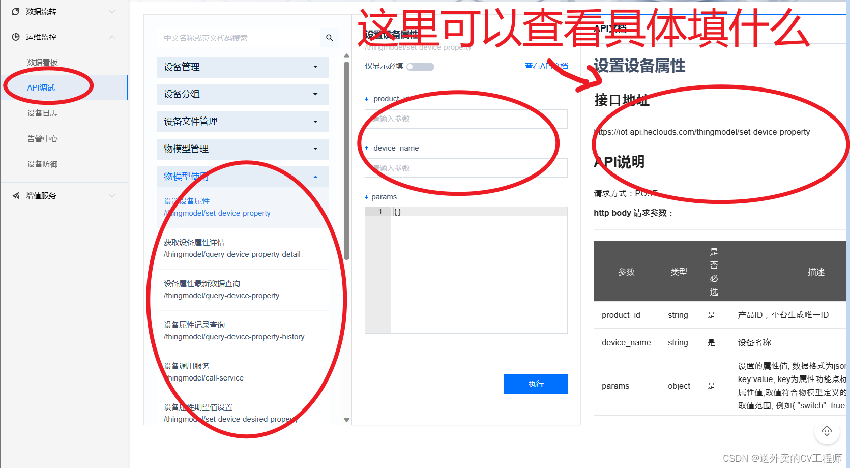Click the 类型 table column header
Viewport: 850px width, 468px height.
click(x=679, y=272)
